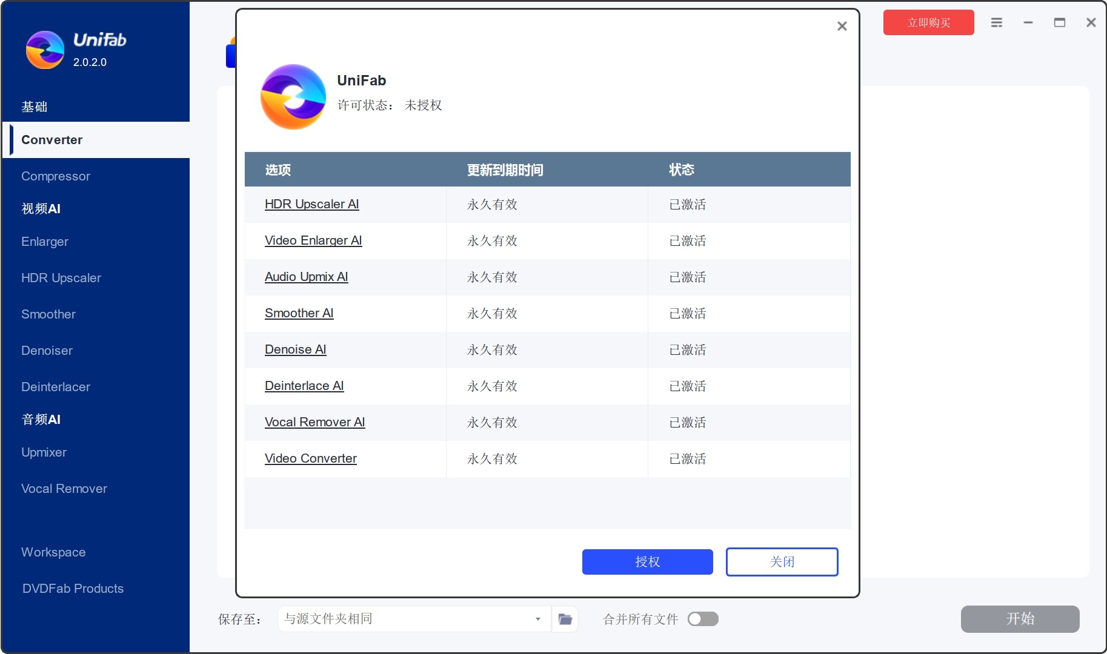Minimize the UniFab window

[x=1028, y=22]
